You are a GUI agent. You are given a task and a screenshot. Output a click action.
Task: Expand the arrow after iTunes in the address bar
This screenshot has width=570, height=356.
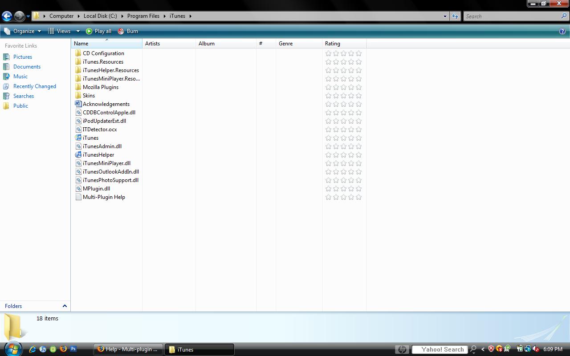tap(190, 16)
